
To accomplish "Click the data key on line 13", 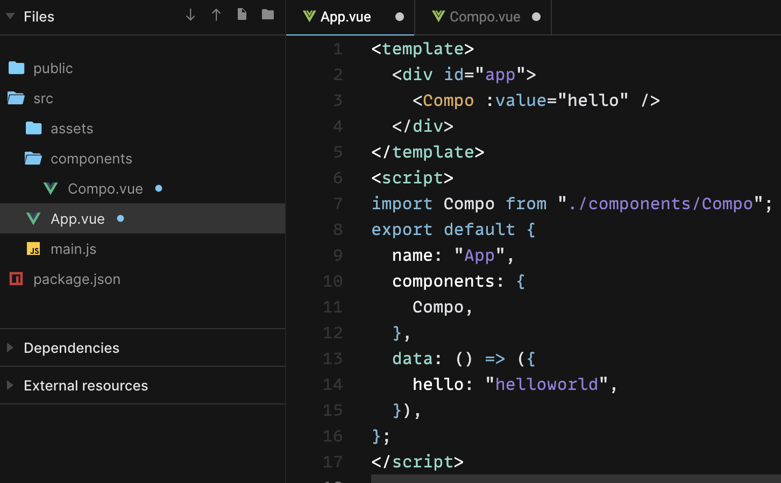I will (412, 359).
